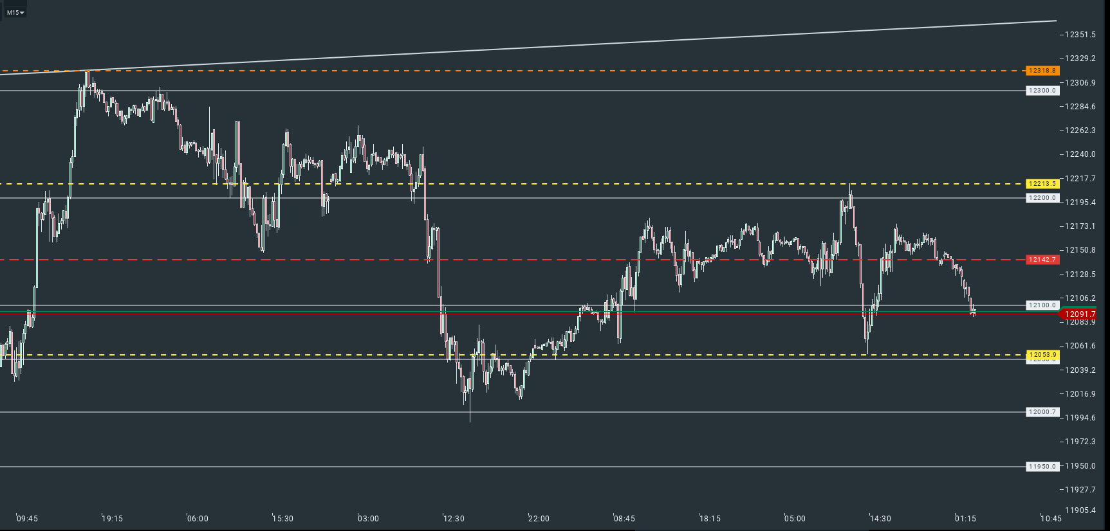
Task: Click the 12:30 time axis label
Action: pos(454,519)
